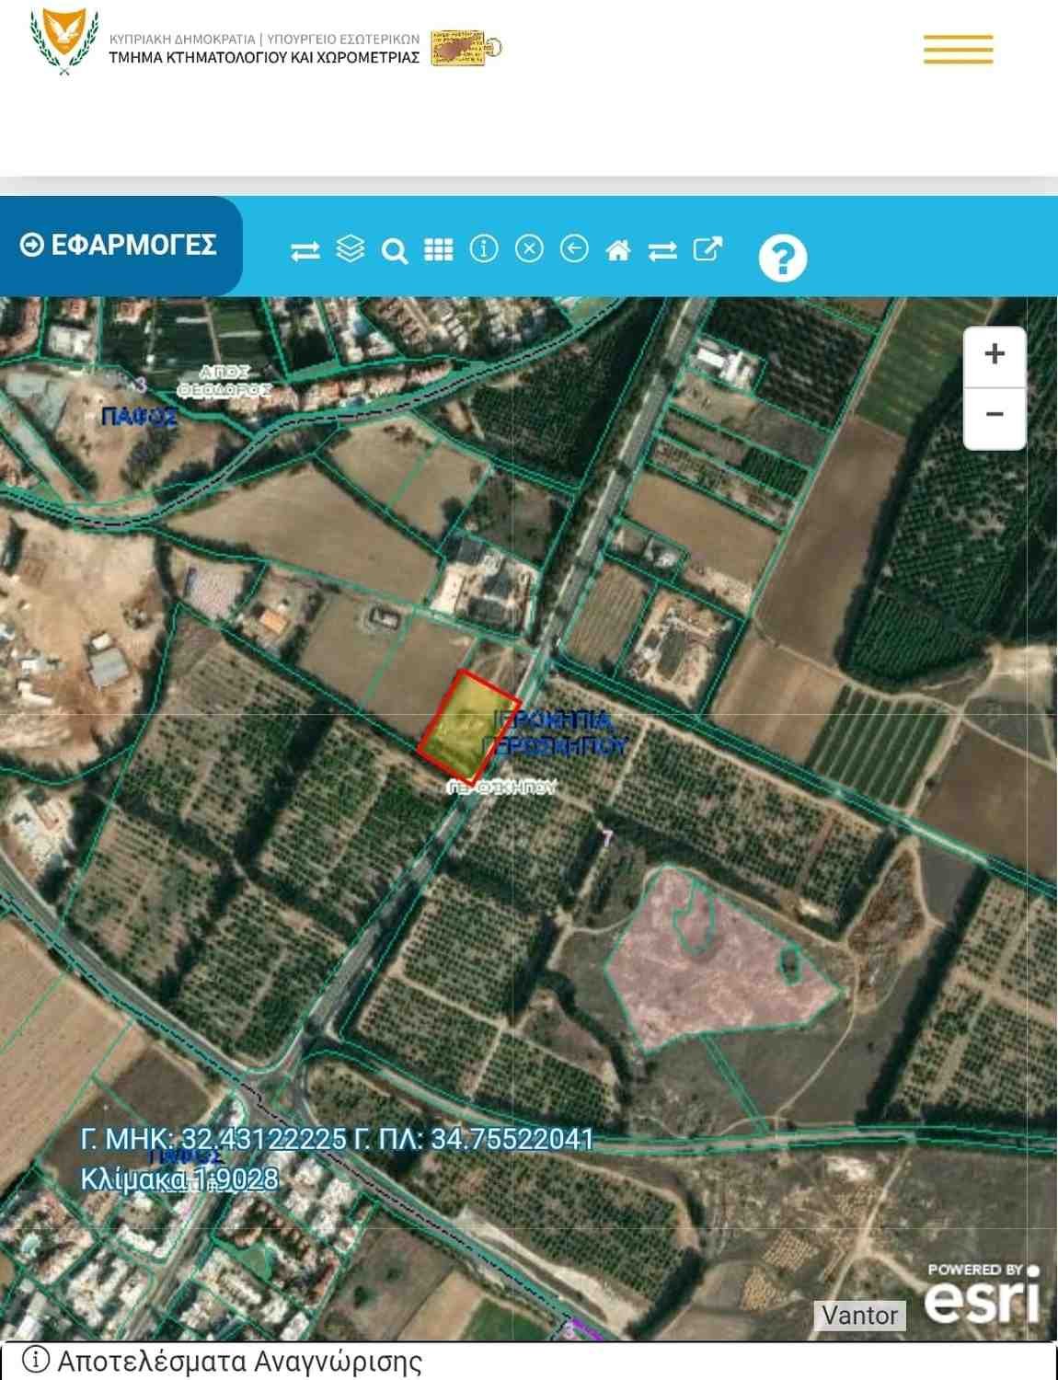This screenshot has width=1058, height=1380.
Task: Zoom out with the minus button
Action: pos(995,415)
